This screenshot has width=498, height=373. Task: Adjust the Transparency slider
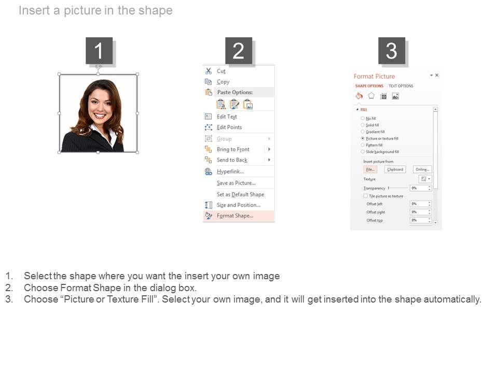[398, 188]
